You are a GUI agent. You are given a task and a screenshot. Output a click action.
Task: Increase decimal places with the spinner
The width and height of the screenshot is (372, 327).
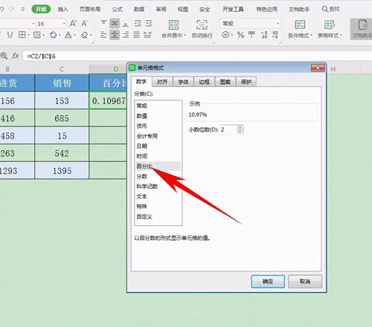[240, 127]
